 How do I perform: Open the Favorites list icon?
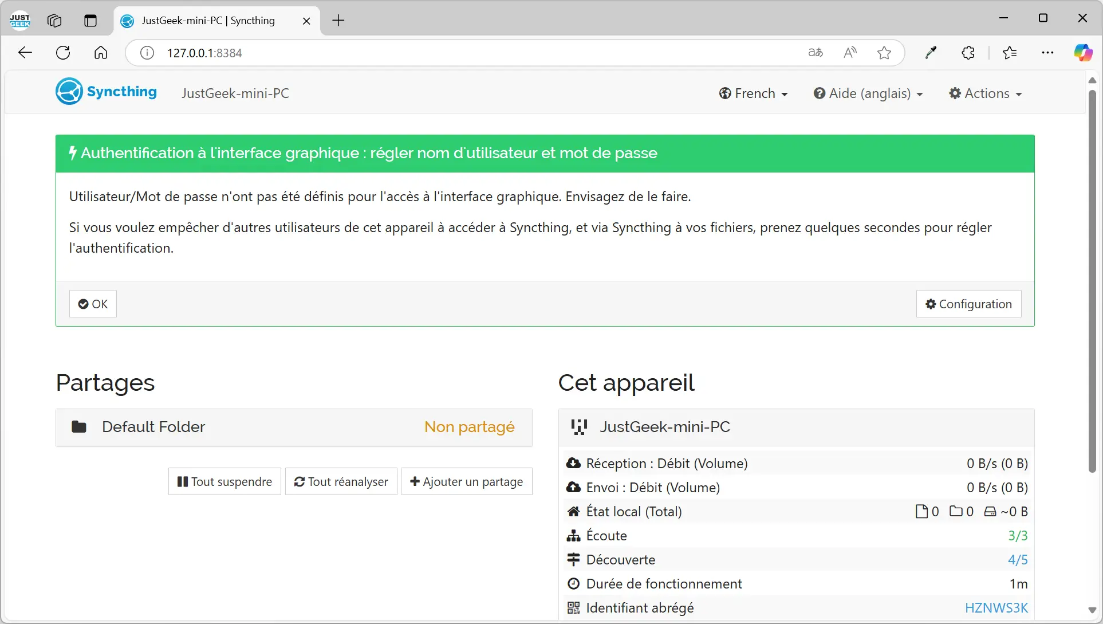1010,53
